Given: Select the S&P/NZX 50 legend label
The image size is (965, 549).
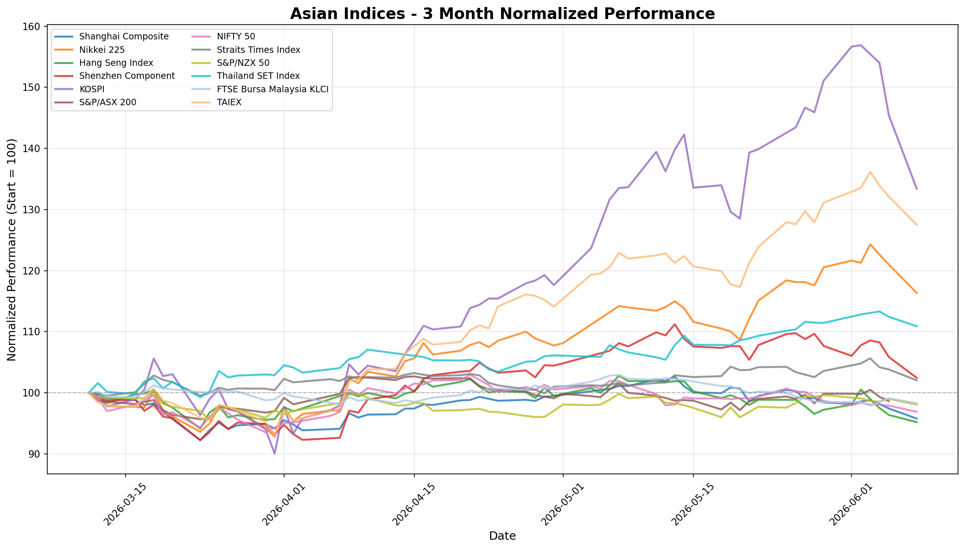Looking at the screenshot, I should pyautogui.click(x=242, y=63).
